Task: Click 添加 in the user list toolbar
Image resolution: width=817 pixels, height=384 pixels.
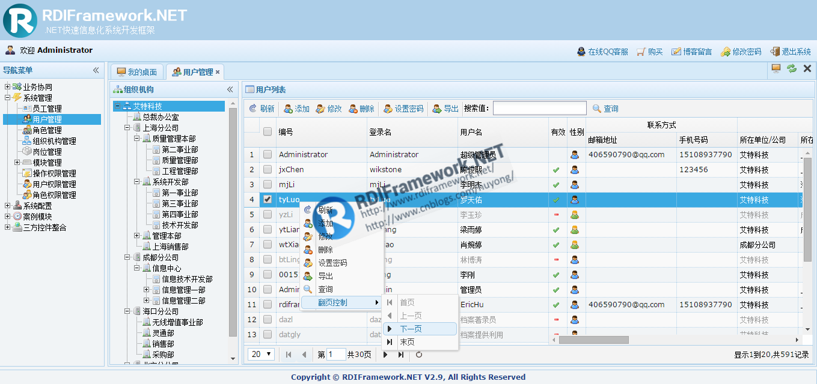Action: [x=296, y=109]
